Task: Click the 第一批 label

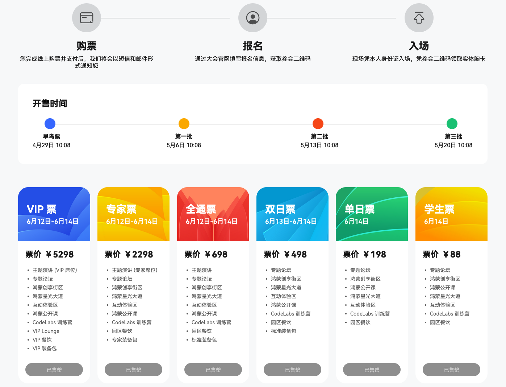Action: pyautogui.click(x=184, y=136)
